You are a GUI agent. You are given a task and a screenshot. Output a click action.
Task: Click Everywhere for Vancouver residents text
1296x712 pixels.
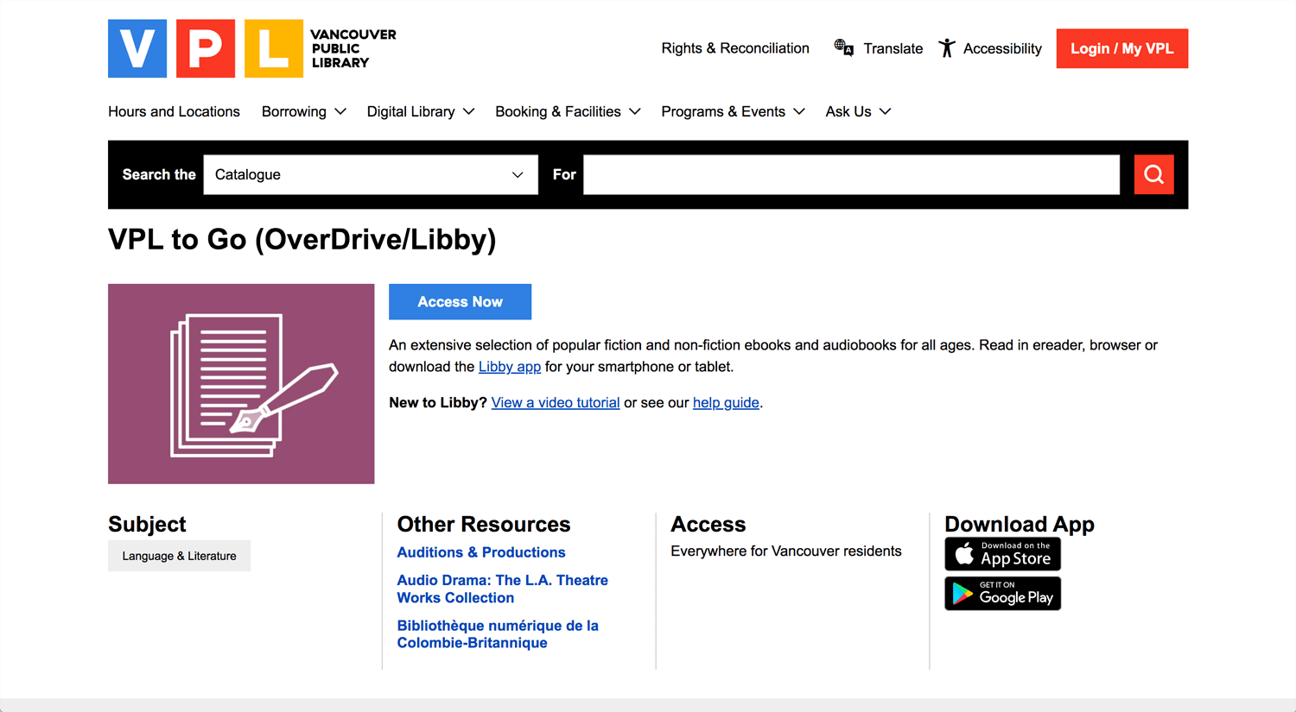[x=786, y=551]
